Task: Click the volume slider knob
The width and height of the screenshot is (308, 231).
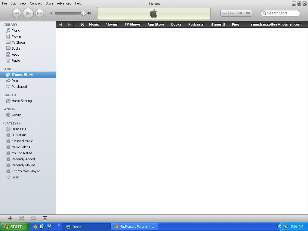Action: point(83,13)
